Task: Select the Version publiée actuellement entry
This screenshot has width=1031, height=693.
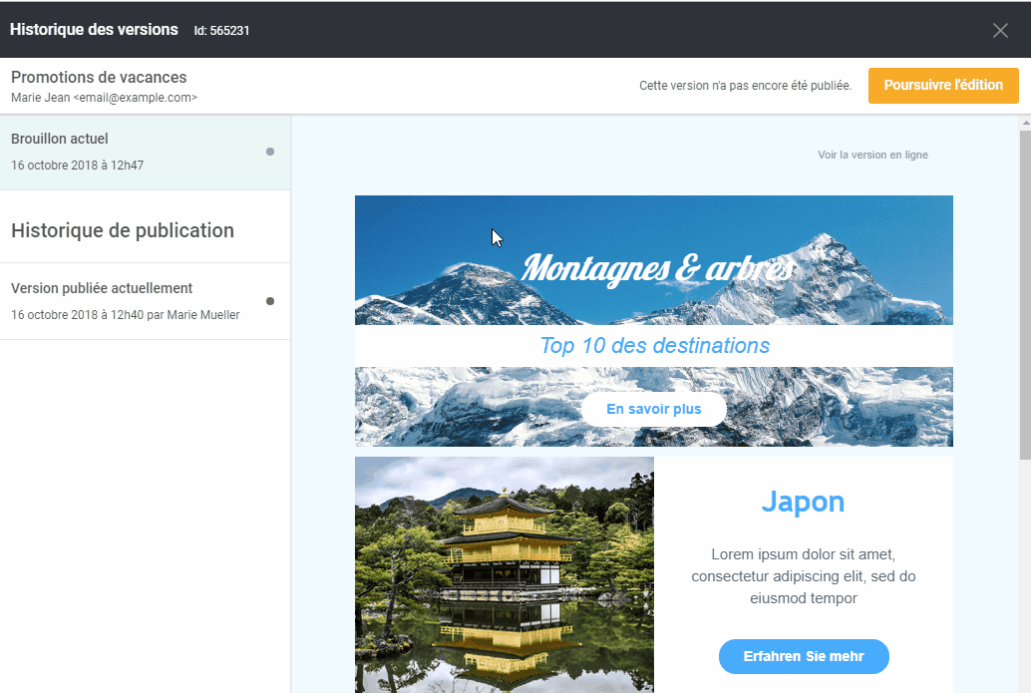Action: tap(146, 302)
